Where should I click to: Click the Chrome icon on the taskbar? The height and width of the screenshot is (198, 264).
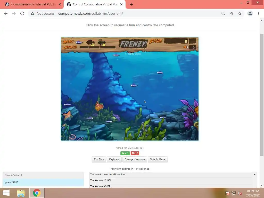coord(37,193)
